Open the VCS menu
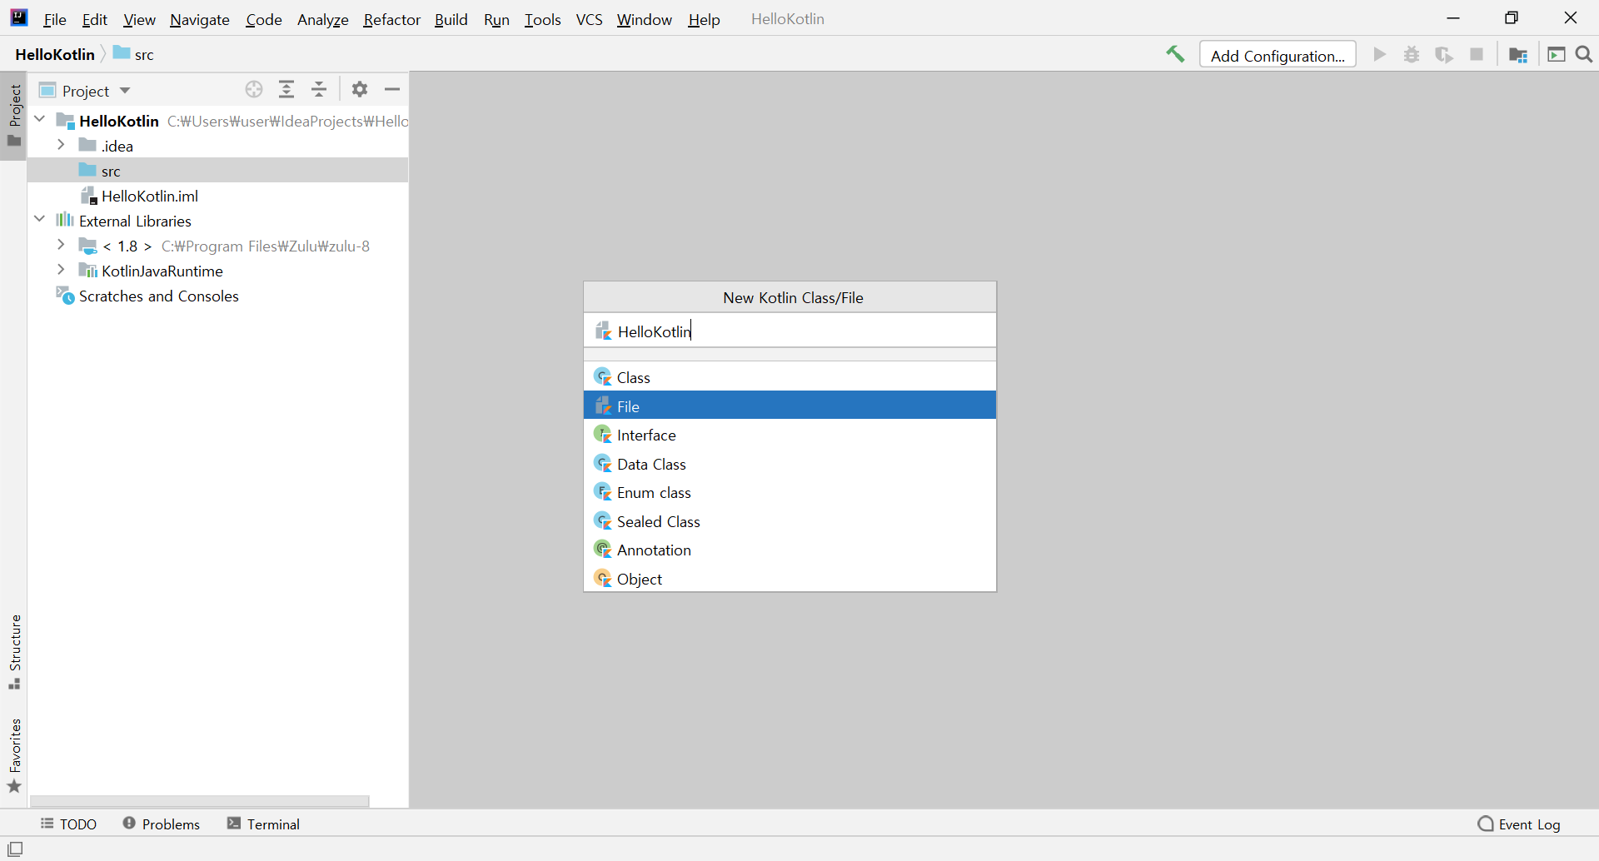The height and width of the screenshot is (861, 1599). 590,19
